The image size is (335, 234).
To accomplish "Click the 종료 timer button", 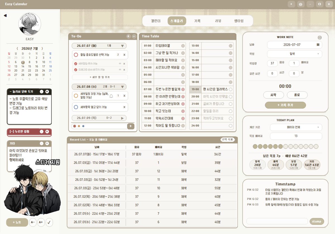I will click(x=297, y=95).
